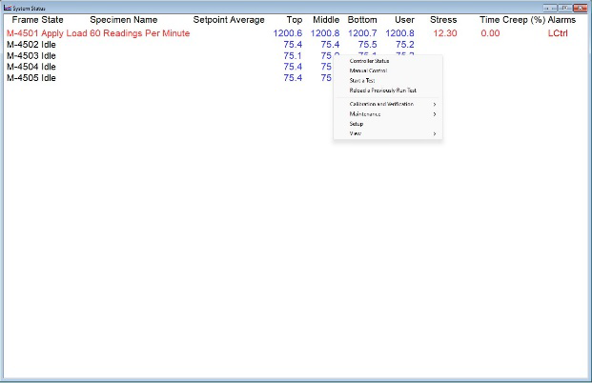The image size is (592, 383).
Task: Click M-4501 Top value 1200.6
Action: point(288,33)
